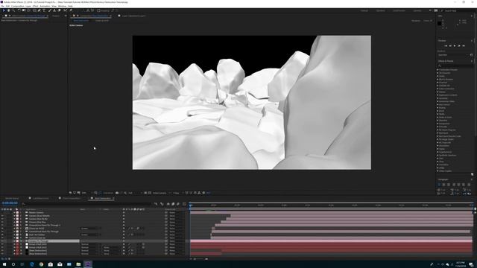Click the current timecode in timeline
This screenshot has height=268, width=477.
tap(10, 203)
